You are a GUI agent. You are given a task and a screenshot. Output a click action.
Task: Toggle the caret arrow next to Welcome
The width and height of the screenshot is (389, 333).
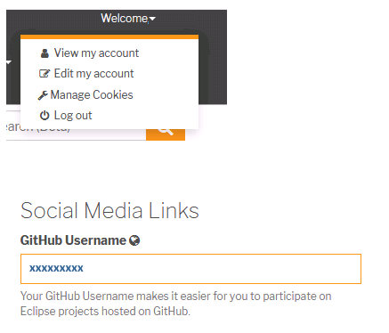[152, 19]
